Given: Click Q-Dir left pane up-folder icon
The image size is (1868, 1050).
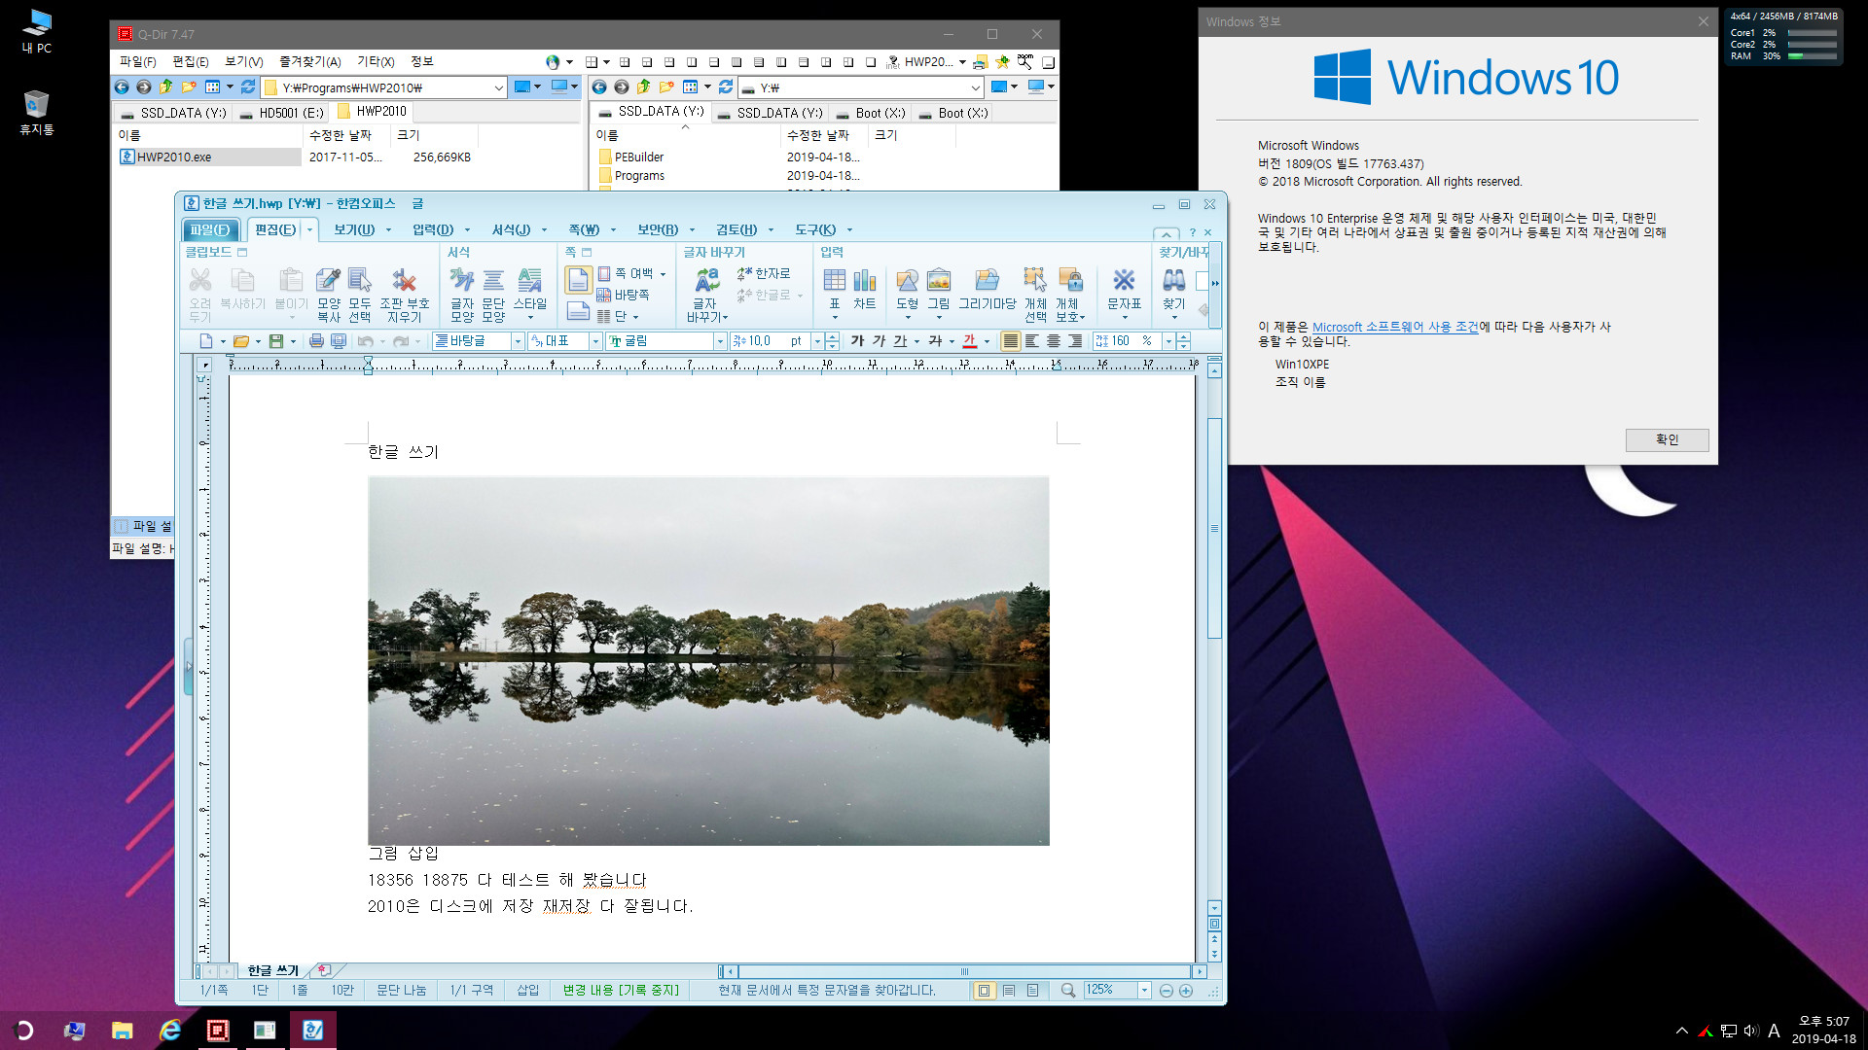Looking at the screenshot, I should pos(166,87).
